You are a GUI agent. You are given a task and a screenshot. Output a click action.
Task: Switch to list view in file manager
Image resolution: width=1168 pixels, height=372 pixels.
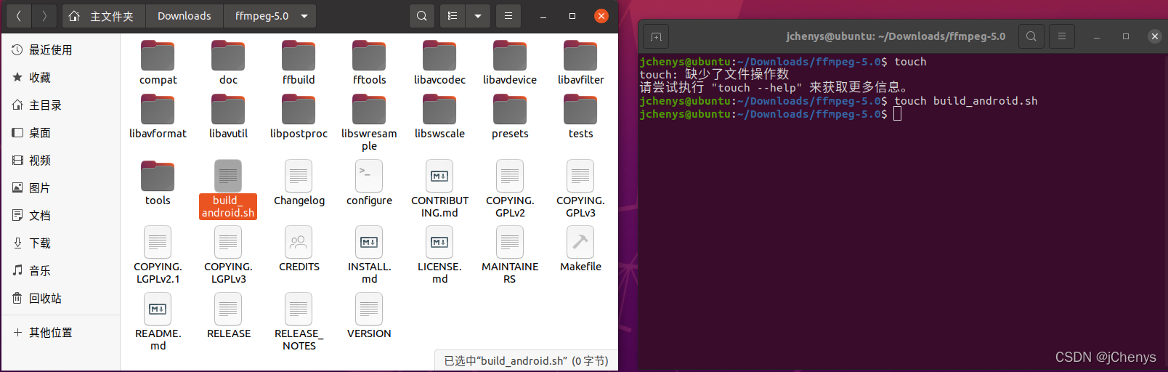[x=452, y=15]
